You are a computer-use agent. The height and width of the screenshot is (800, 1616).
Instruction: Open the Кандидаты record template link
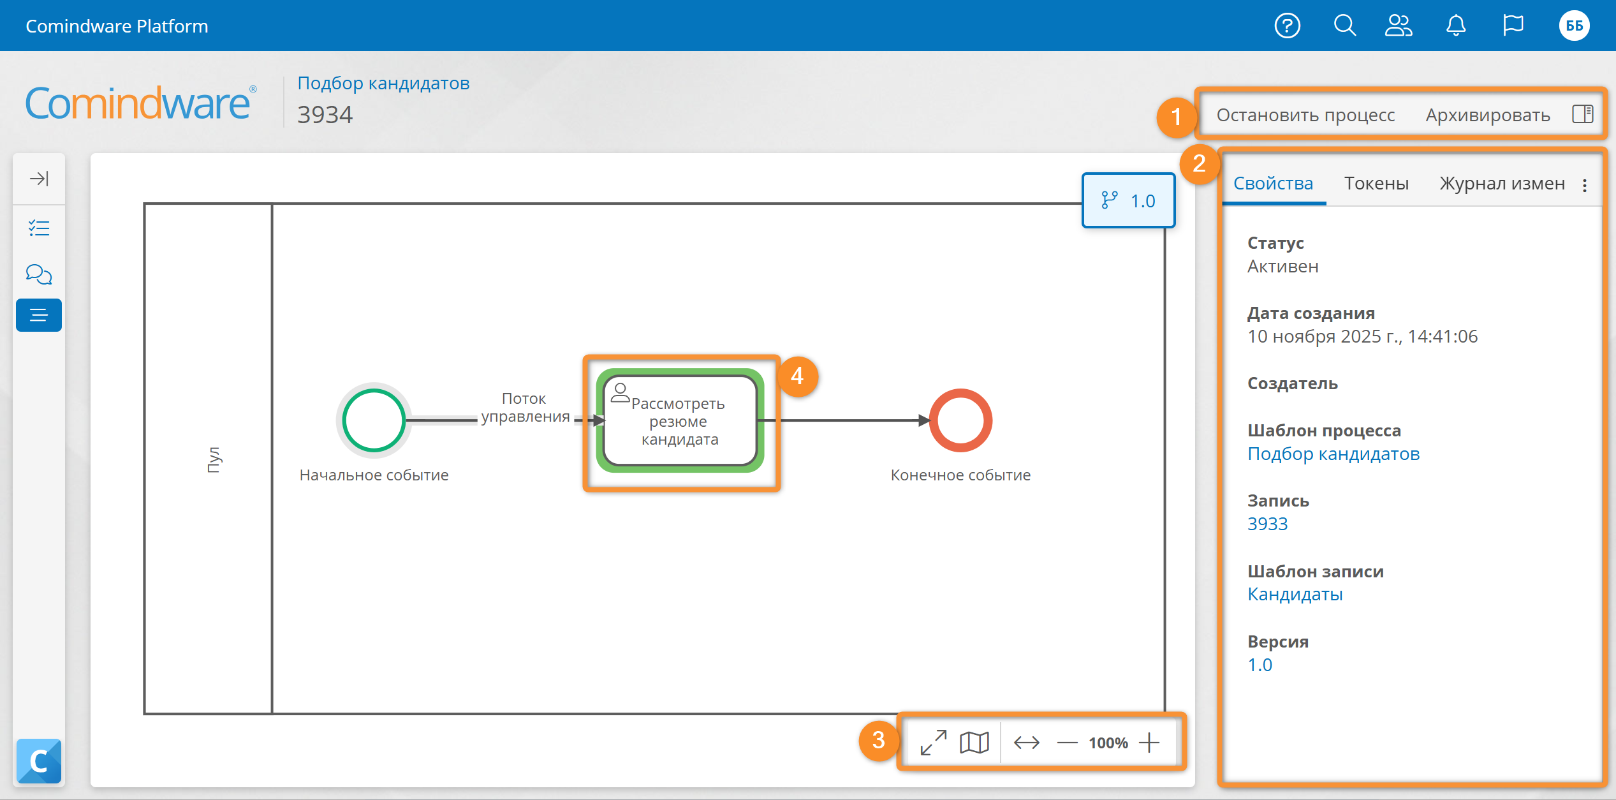click(1295, 595)
